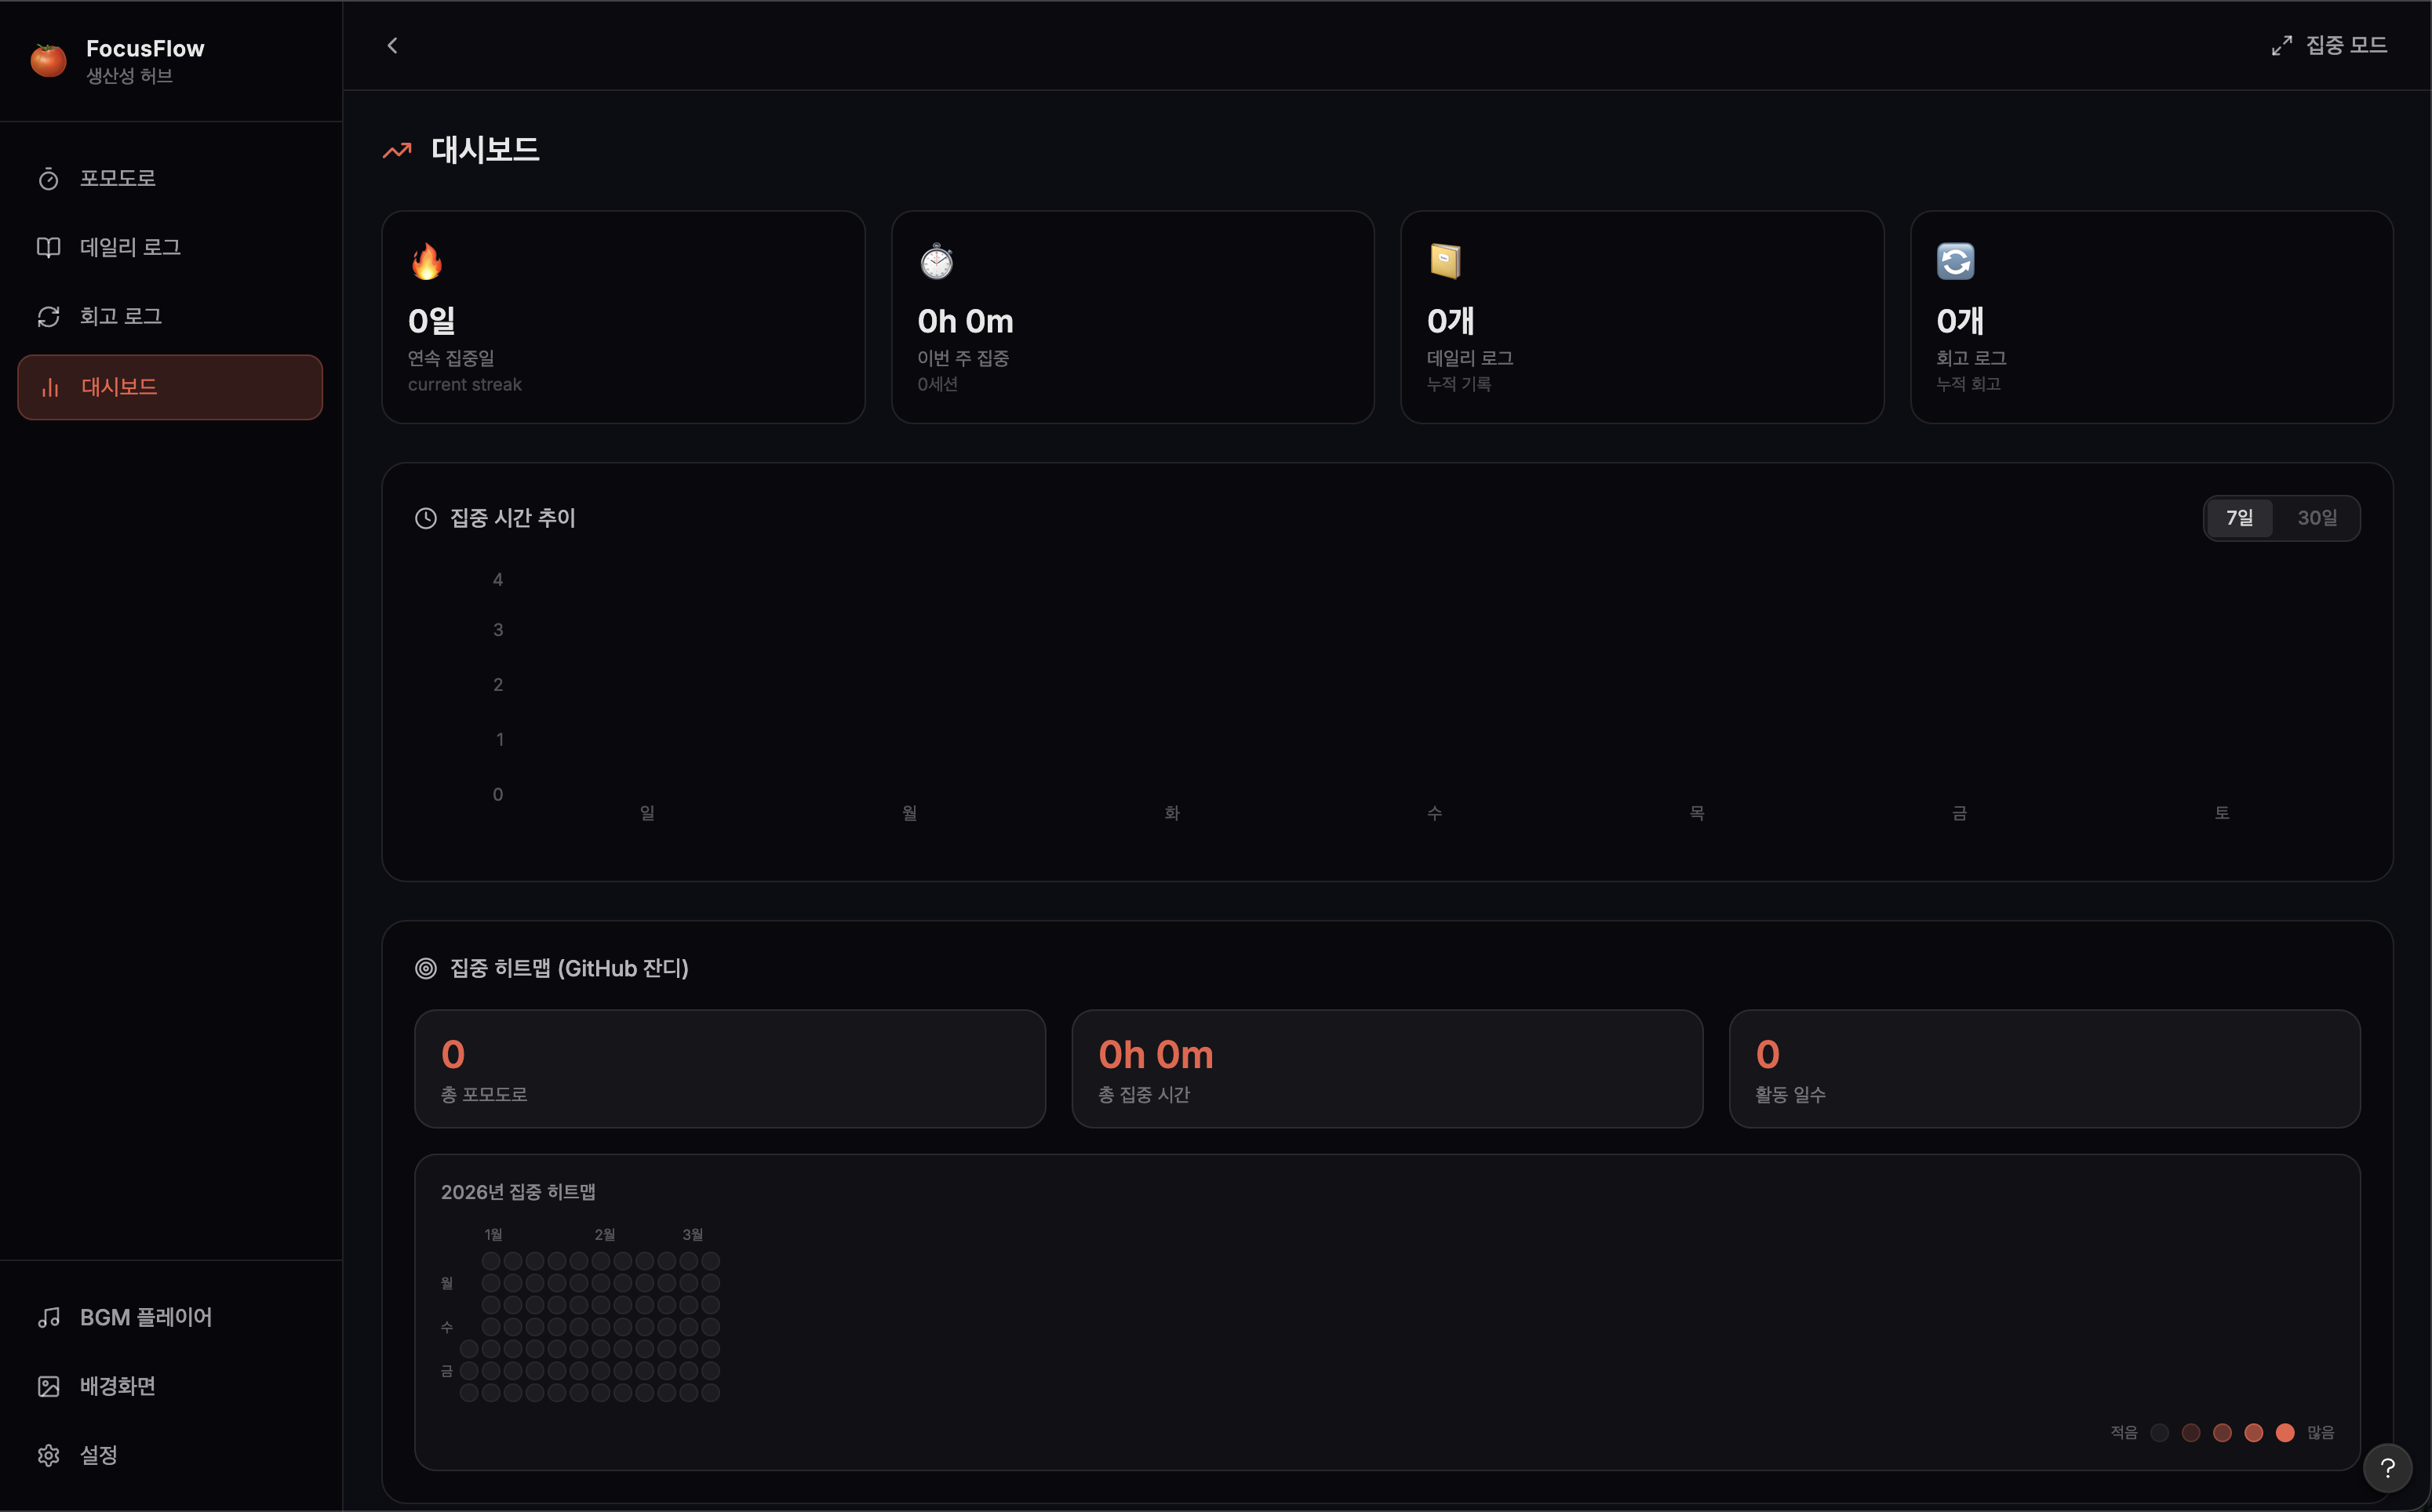Image resolution: width=2432 pixels, height=1512 pixels.
Task: Open 설정 with the gear icon
Action: coord(98,1455)
